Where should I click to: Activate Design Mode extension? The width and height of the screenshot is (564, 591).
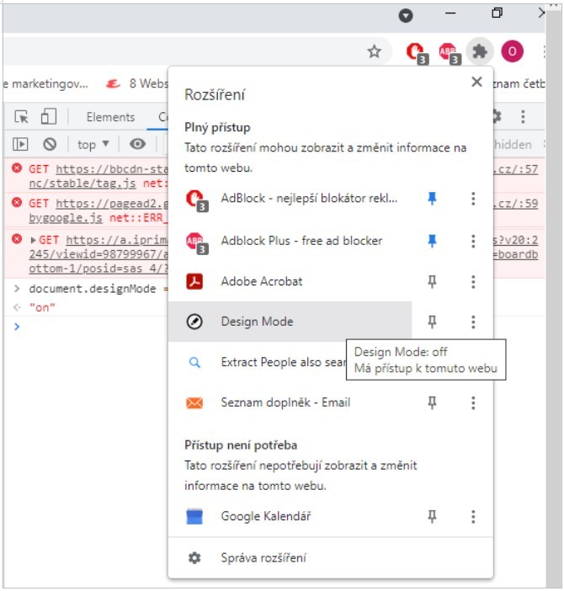290,322
